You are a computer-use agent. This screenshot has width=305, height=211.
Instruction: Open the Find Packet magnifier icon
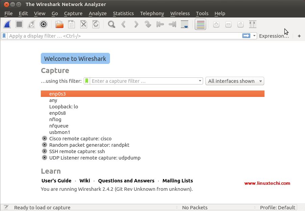pos(111,24)
